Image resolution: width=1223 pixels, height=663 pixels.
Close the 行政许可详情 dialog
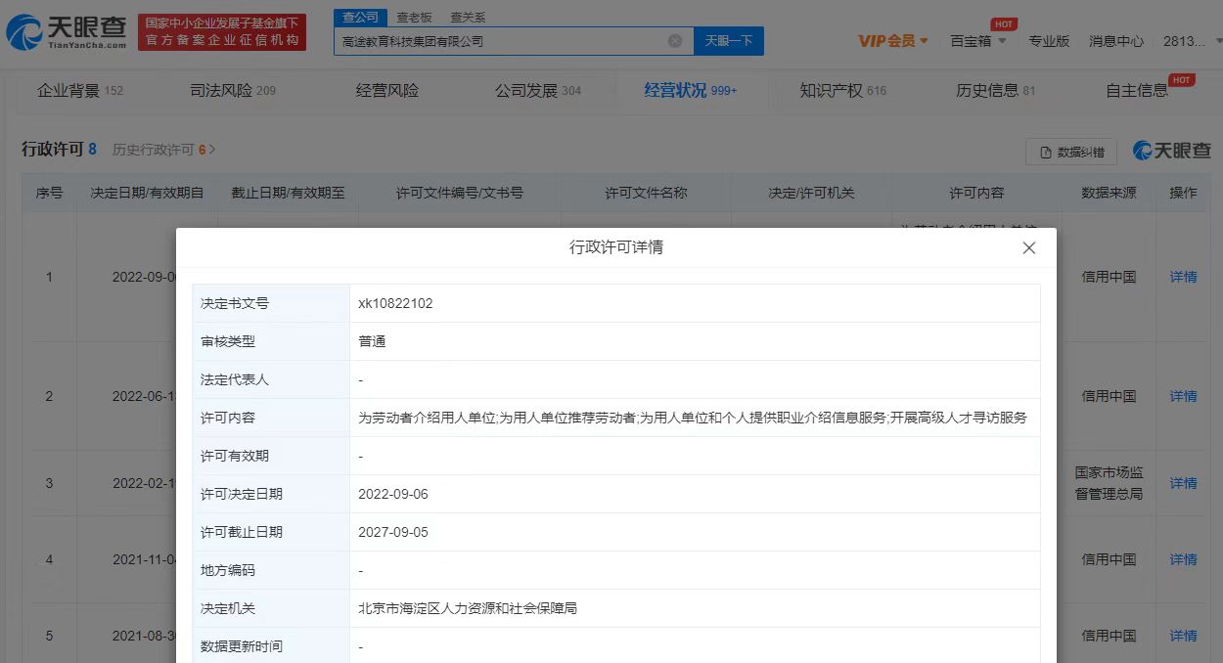click(x=1028, y=248)
